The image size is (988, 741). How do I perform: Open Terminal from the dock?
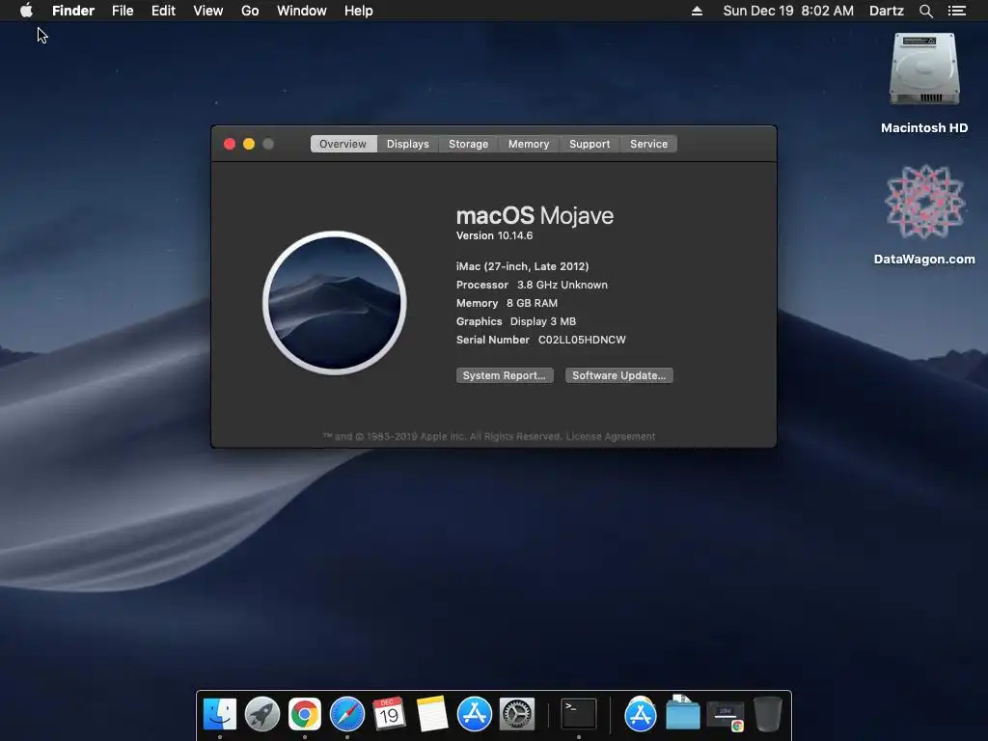click(579, 714)
